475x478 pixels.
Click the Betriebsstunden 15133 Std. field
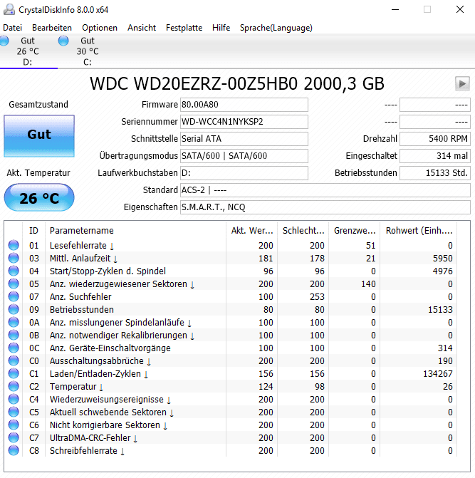pos(435,173)
